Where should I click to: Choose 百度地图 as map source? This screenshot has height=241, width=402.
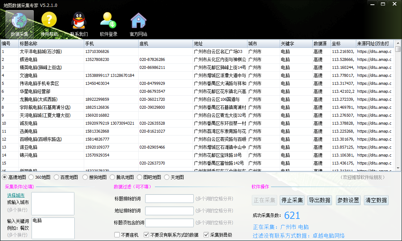click(x=57, y=177)
